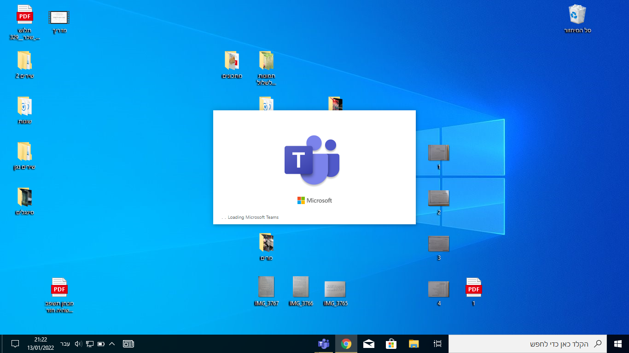The image size is (629, 353).
Task: Open Microsoft Teams from the taskbar
Action: 324,344
